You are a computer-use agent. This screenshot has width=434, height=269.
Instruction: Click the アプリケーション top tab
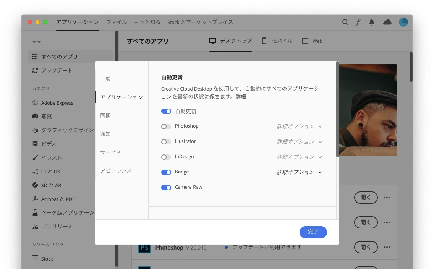(78, 22)
